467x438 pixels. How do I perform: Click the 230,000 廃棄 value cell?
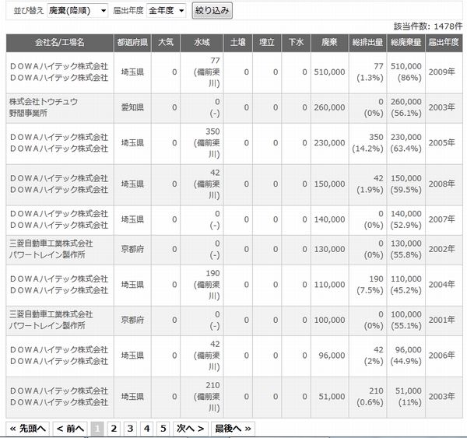329,143
